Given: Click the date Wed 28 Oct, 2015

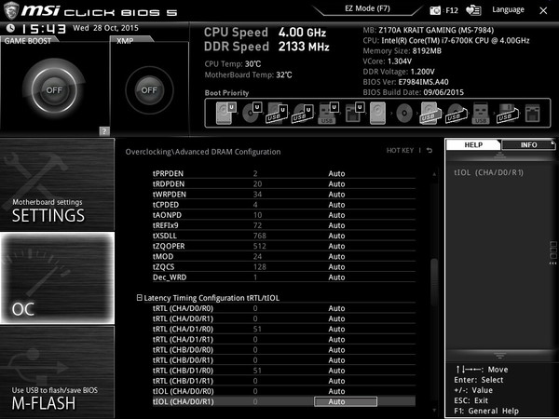Looking at the screenshot, I should (105, 28).
